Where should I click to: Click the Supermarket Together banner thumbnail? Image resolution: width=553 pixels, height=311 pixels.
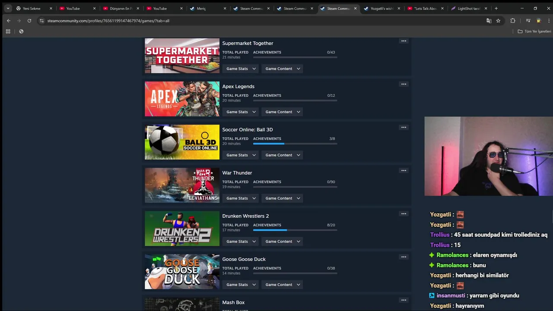pyautogui.click(x=182, y=56)
